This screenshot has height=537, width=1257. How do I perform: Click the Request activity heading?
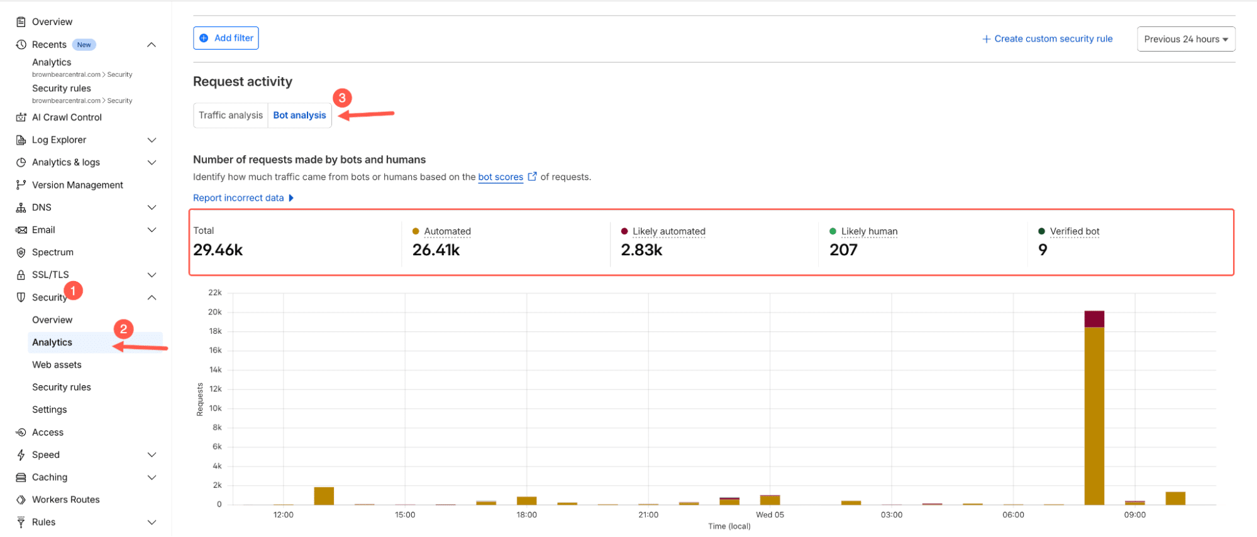coord(243,82)
